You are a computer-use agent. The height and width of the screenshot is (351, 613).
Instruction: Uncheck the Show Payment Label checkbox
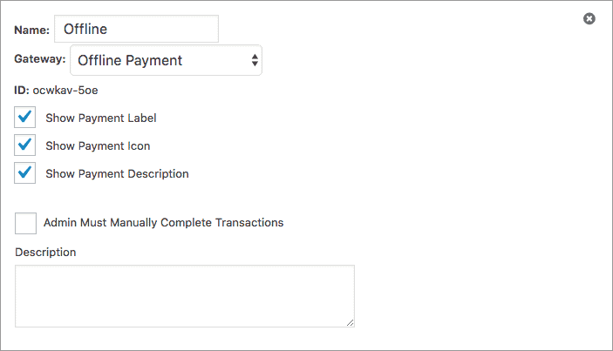pyautogui.click(x=25, y=117)
